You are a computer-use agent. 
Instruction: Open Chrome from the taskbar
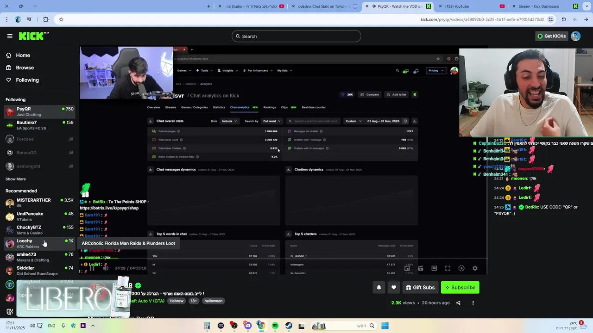pos(261,326)
